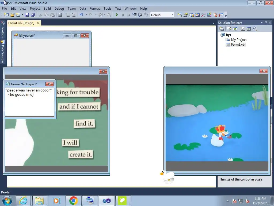Click View Designer icon in Solution Explorer
Screen dimensions: 274x206
click(x=249, y=29)
